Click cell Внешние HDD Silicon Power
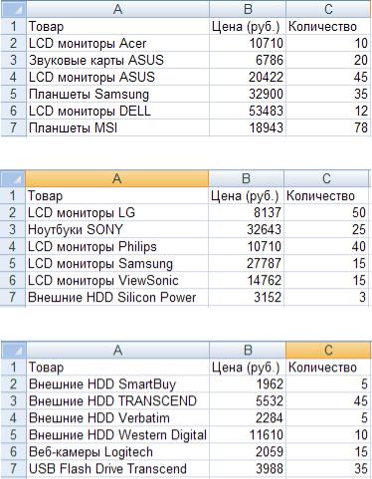372x479 pixels. coord(116,297)
